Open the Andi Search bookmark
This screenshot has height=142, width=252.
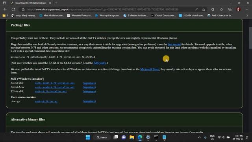pos(220,15)
